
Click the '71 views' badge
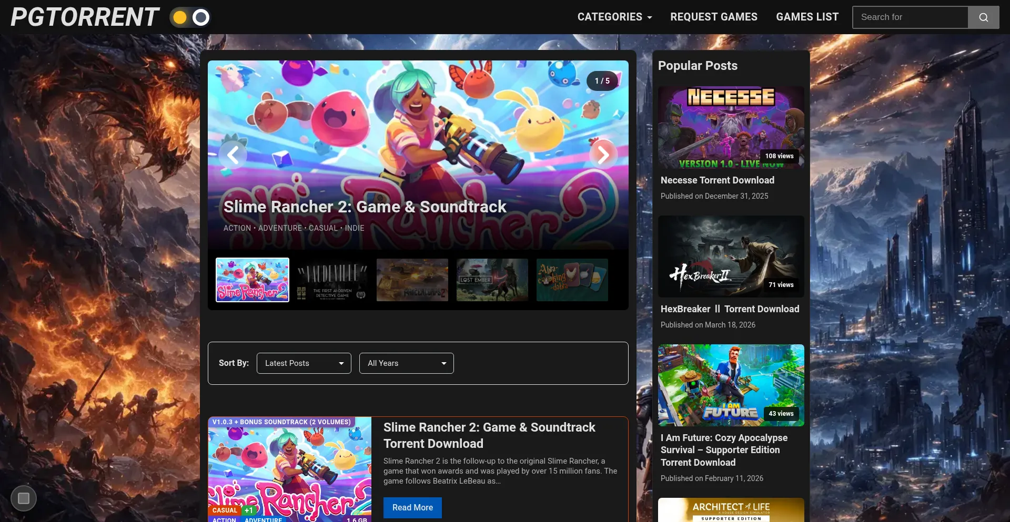click(781, 285)
